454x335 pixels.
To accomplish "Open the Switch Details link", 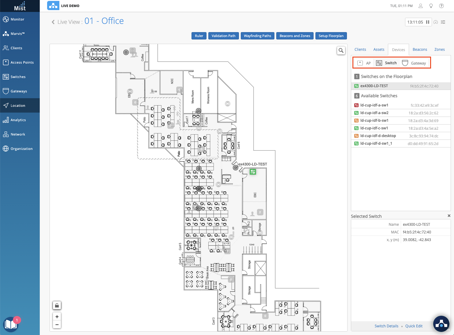I will pyautogui.click(x=386, y=326).
